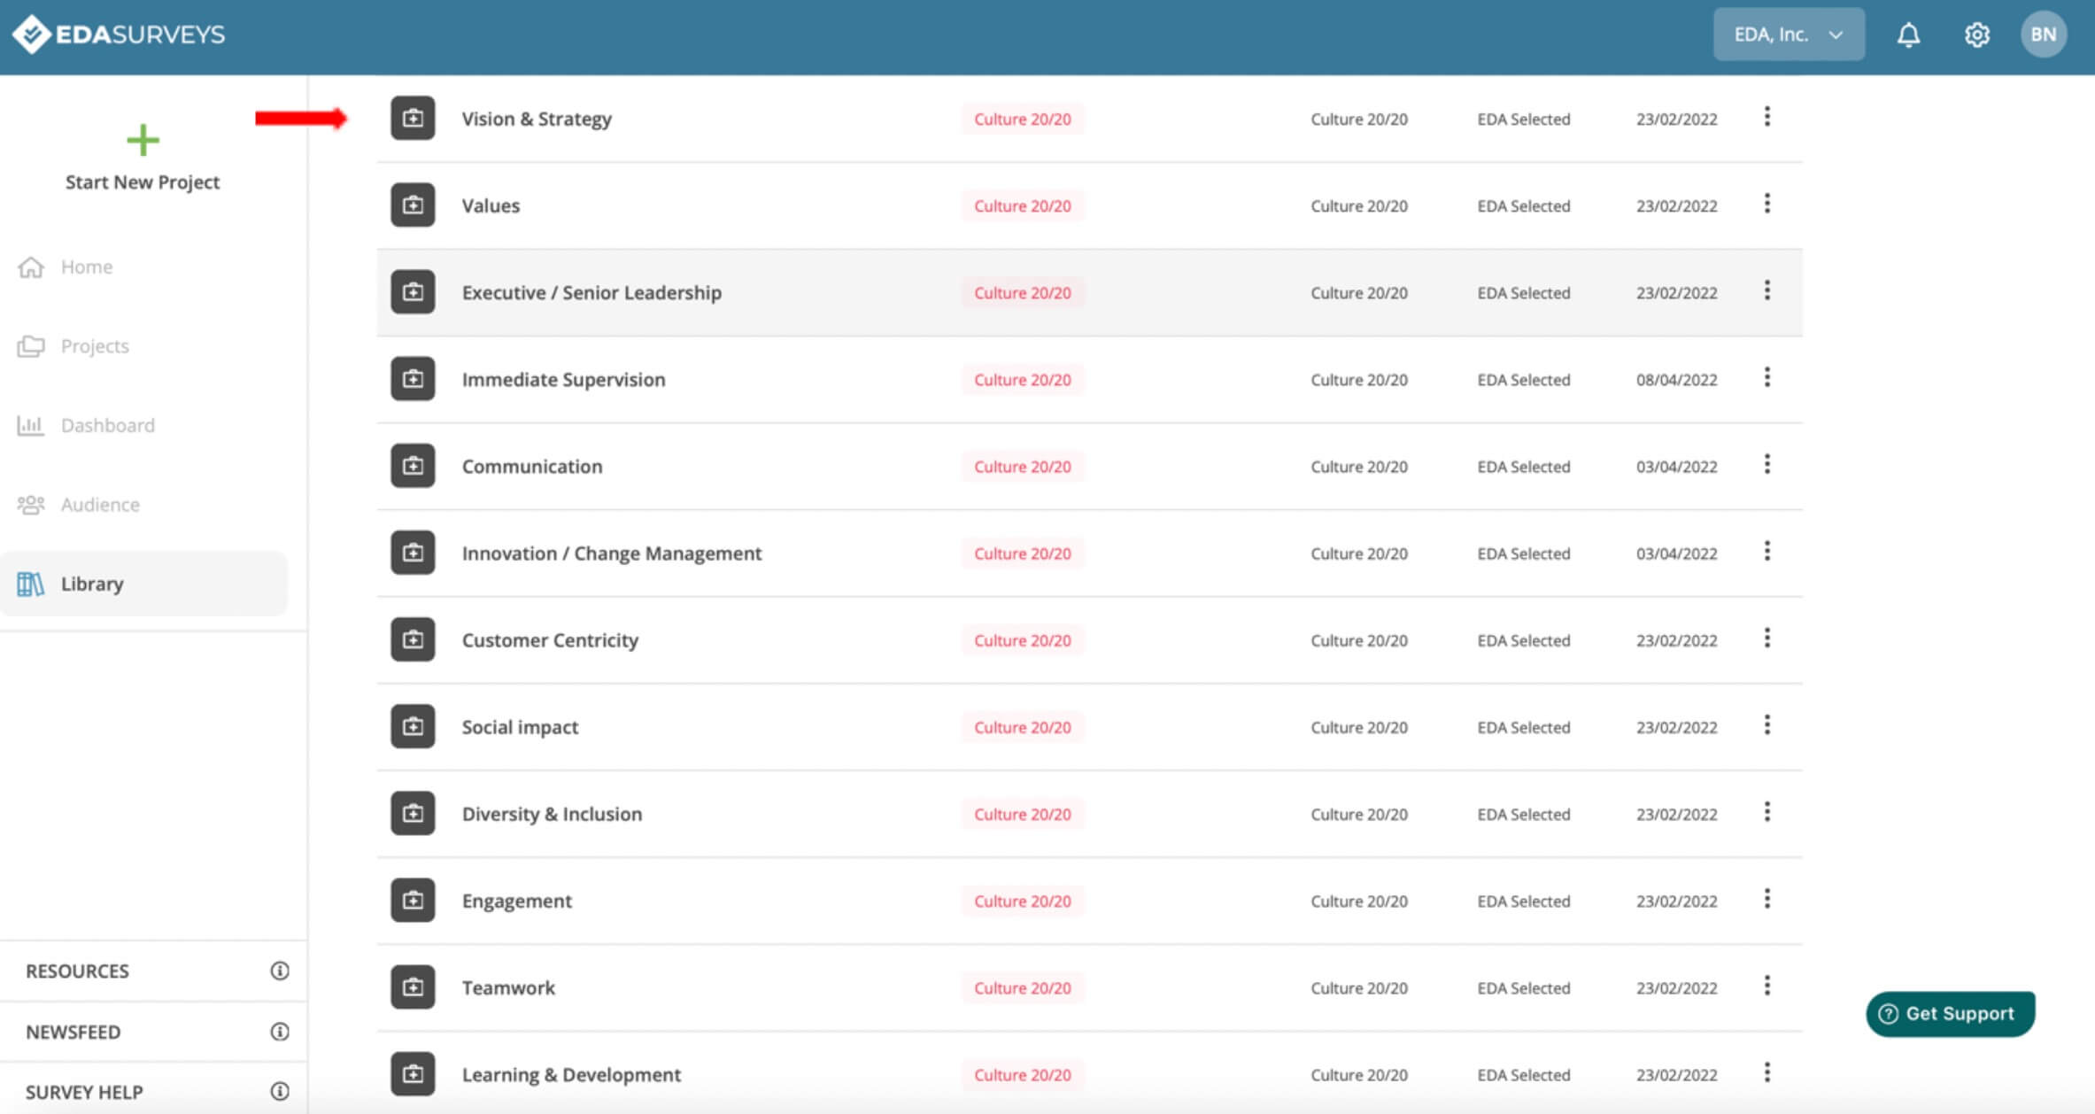Click the Engagement row briefcase icon
Image resolution: width=2095 pixels, height=1114 pixels.
[413, 900]
